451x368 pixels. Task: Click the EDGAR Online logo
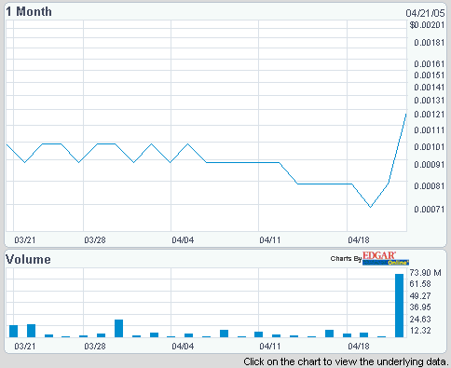pos(386,258)
